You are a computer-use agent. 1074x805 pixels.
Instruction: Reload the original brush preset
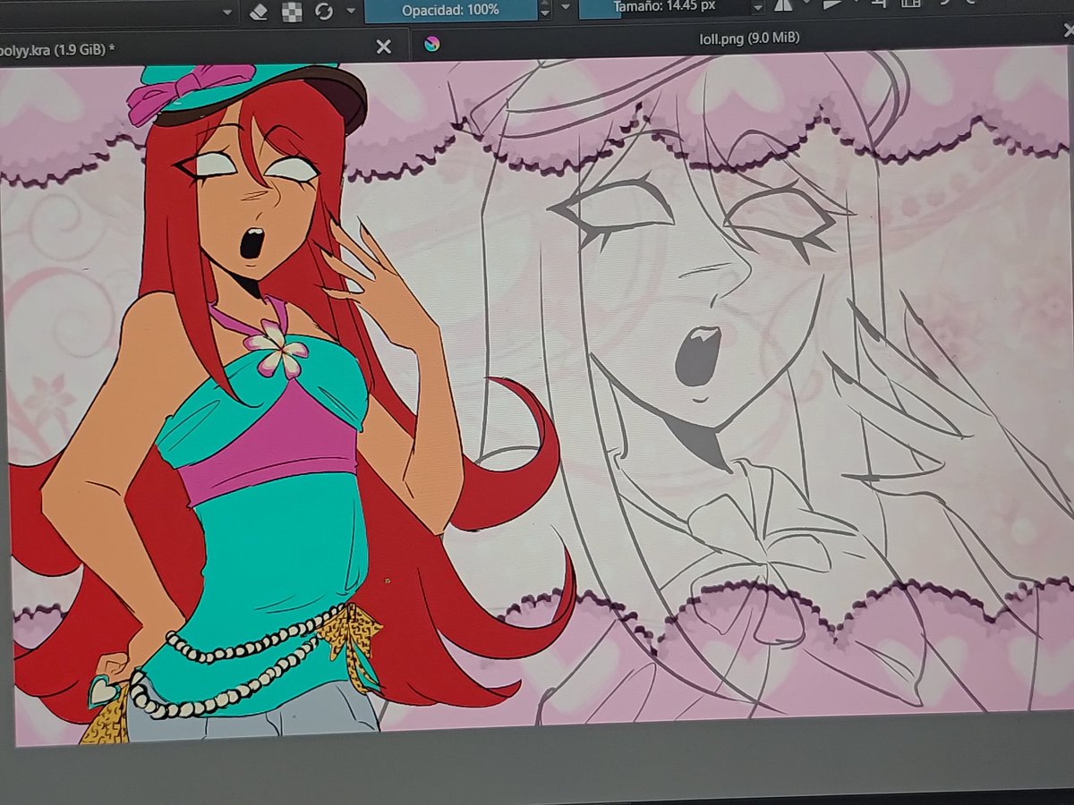point(324,11)
